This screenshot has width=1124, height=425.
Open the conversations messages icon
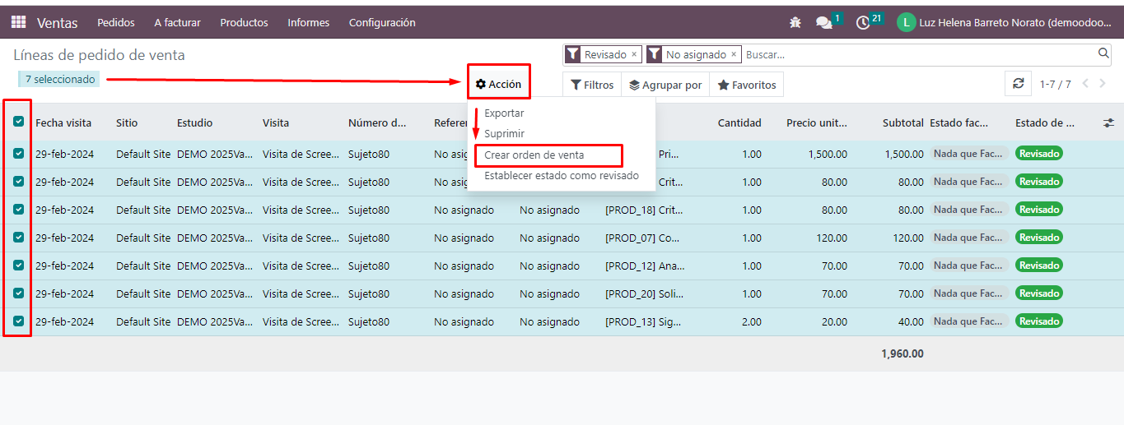click(824, 23)
